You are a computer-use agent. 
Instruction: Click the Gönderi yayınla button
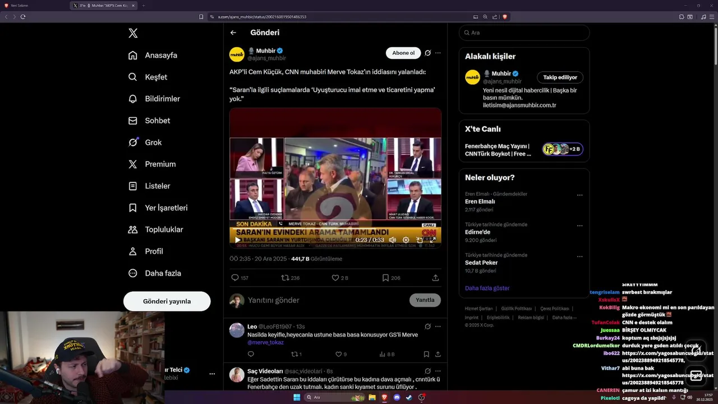[167, 301]
